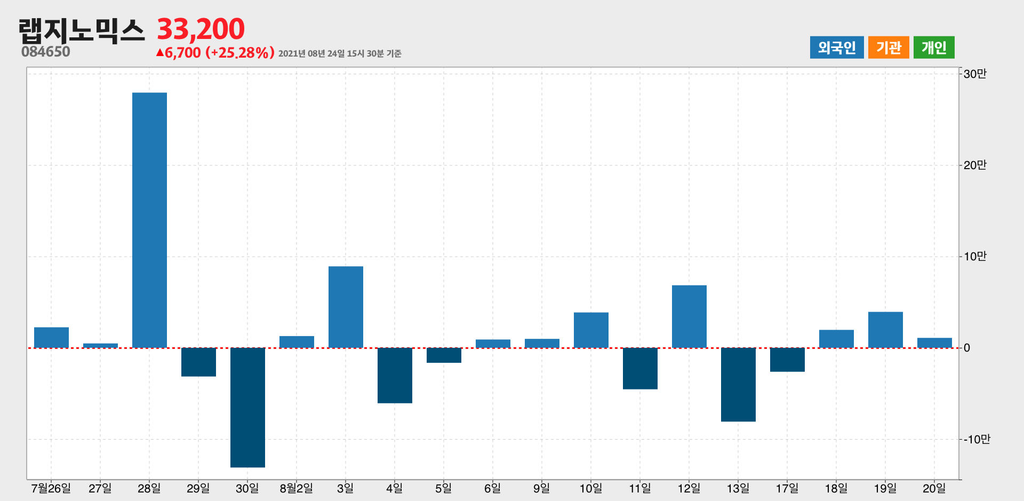
Task: Click the -10만 y-axis label
Action: click(x=977, y=439)
